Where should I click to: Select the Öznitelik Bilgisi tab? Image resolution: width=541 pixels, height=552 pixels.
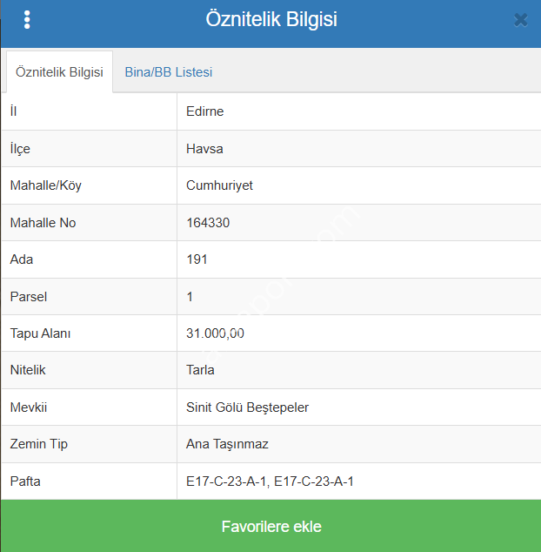pyautogui.click(x=59, y=72)
